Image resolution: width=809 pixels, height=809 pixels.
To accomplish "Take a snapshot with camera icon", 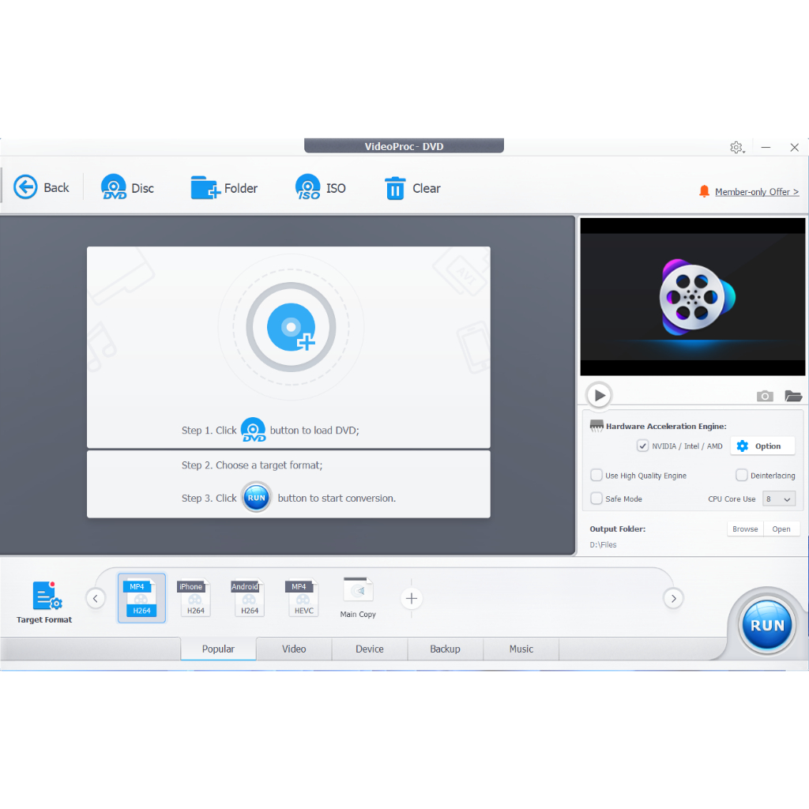I will click(x=764, y=396).
